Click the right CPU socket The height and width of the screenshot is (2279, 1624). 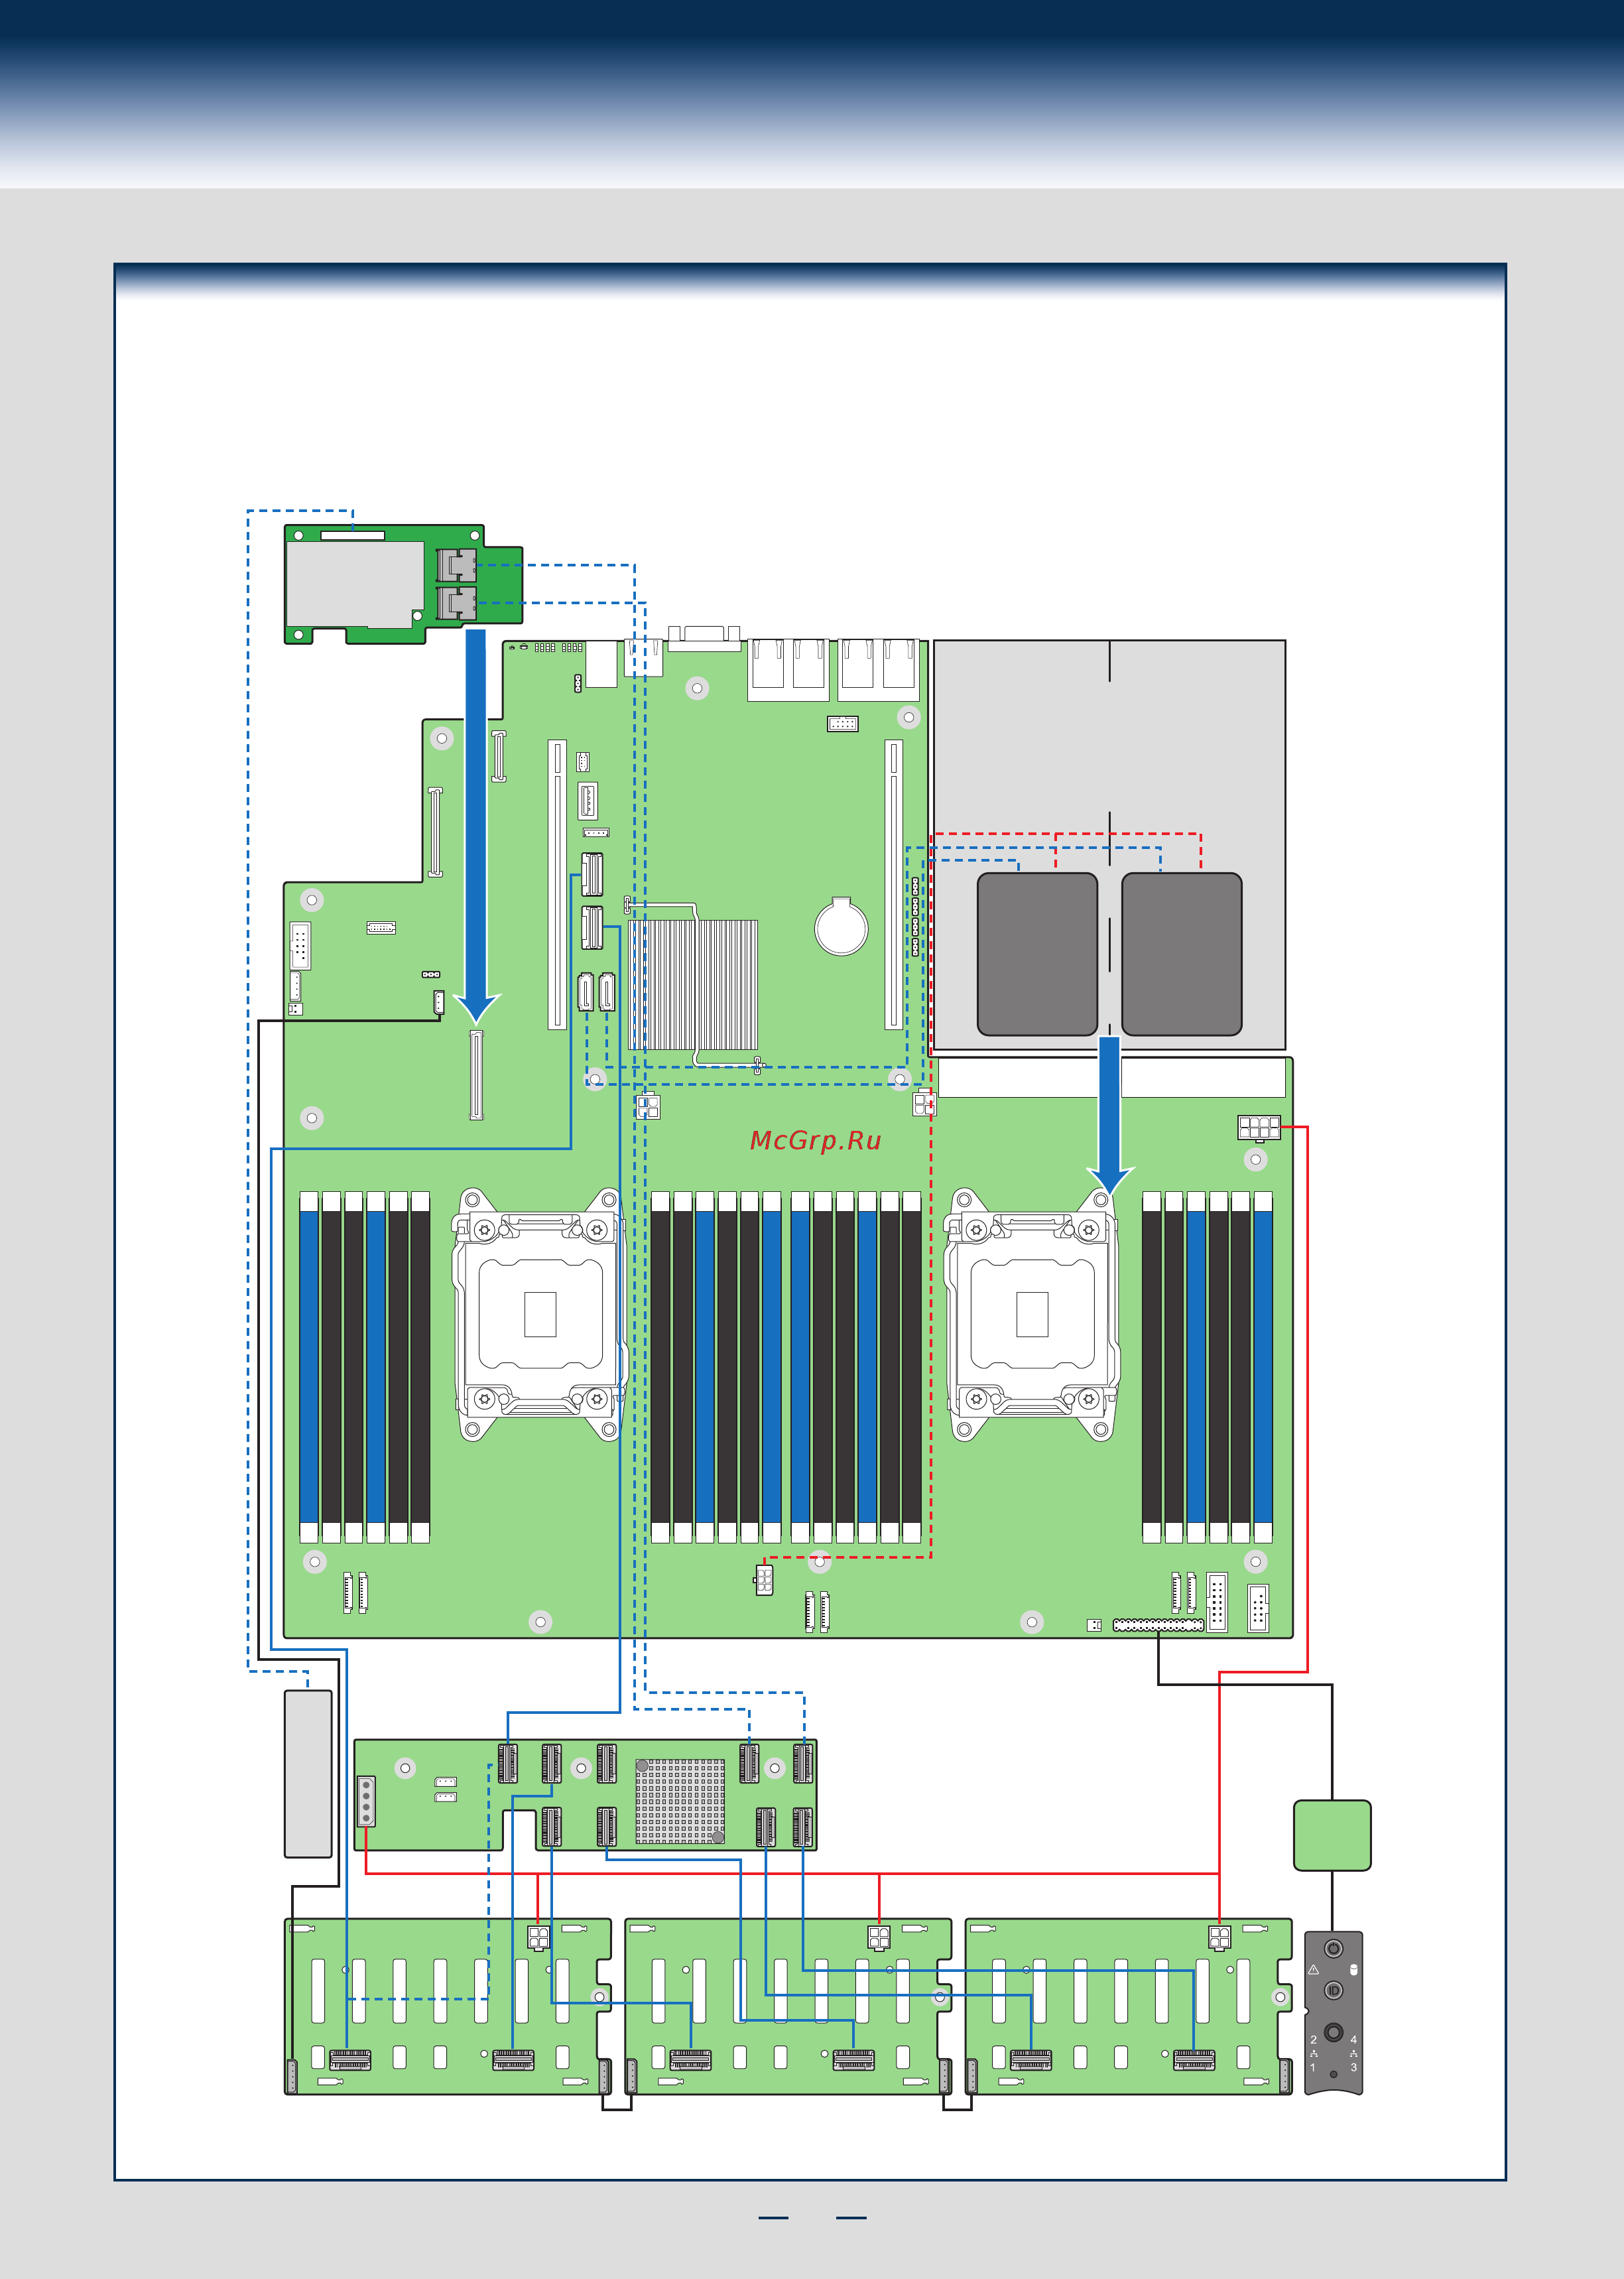pos(1032,1314)
